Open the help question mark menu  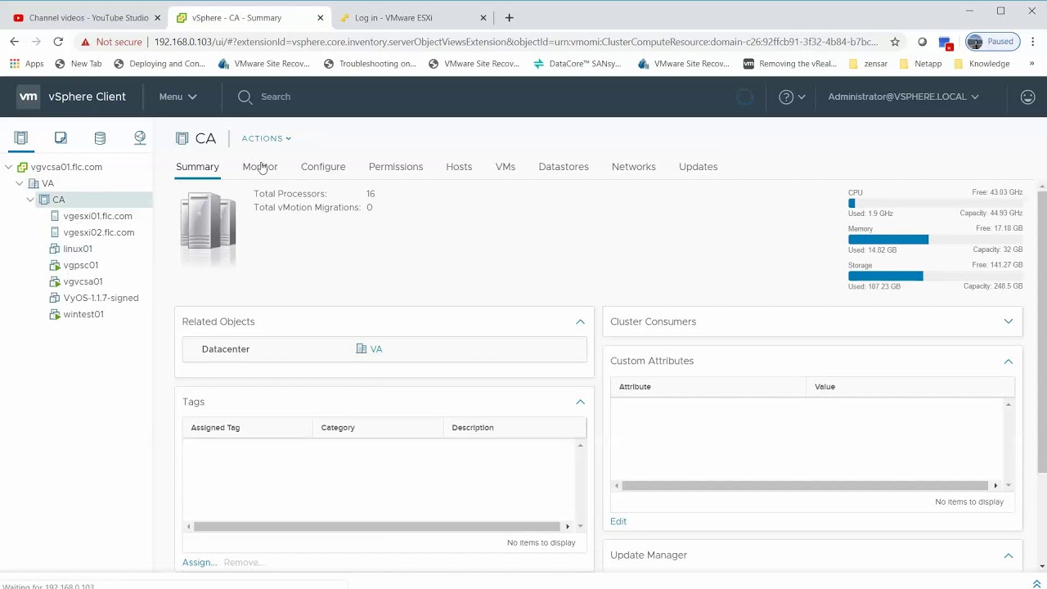792,97
